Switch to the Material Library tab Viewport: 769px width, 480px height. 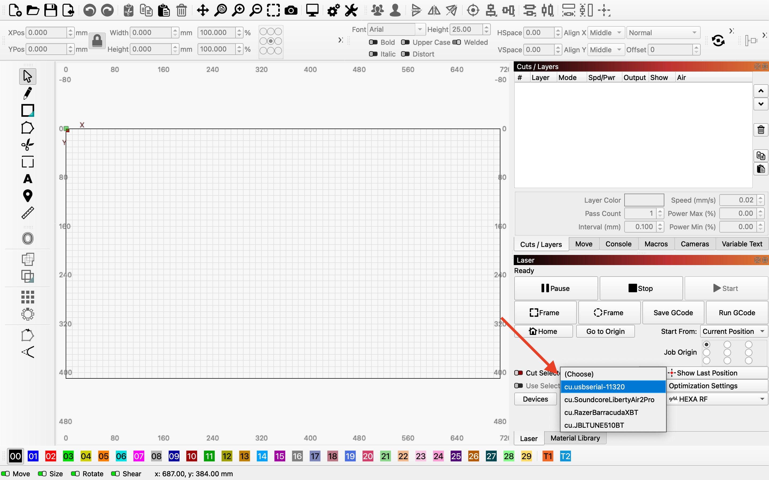575,438
